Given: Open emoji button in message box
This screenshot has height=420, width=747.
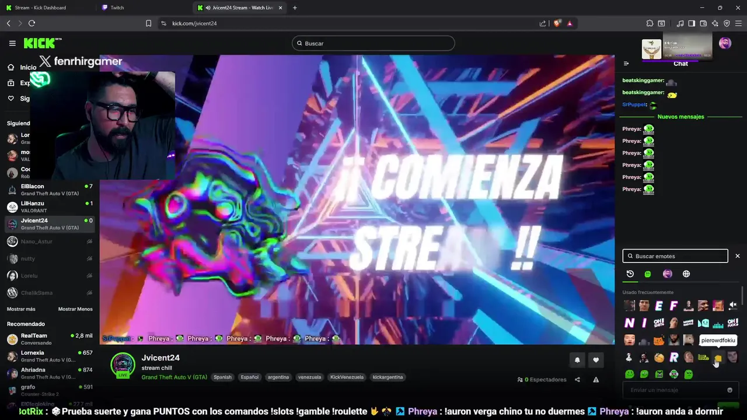Looking at the screenshot, I should click(x=729, y=390).
